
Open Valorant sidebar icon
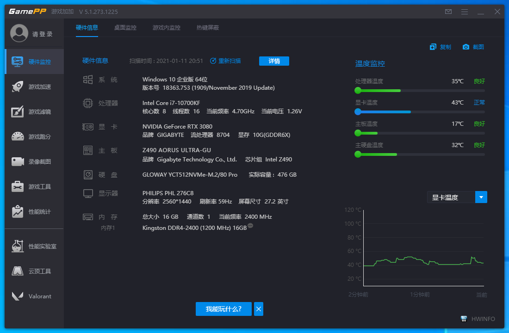pos(18,296)
